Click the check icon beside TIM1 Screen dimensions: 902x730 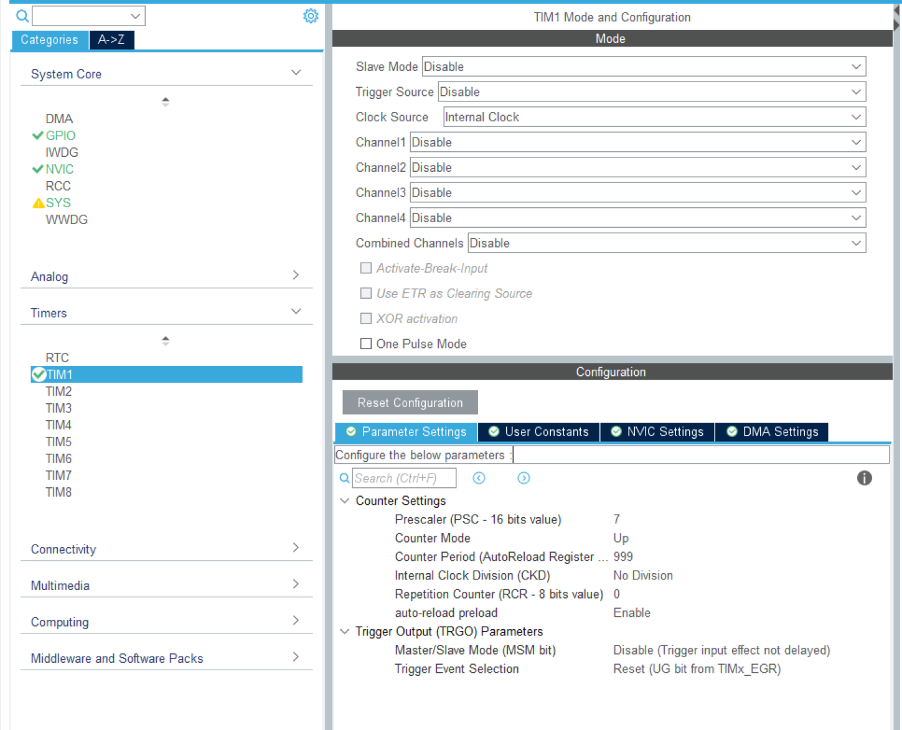click(x=39, y=374)
